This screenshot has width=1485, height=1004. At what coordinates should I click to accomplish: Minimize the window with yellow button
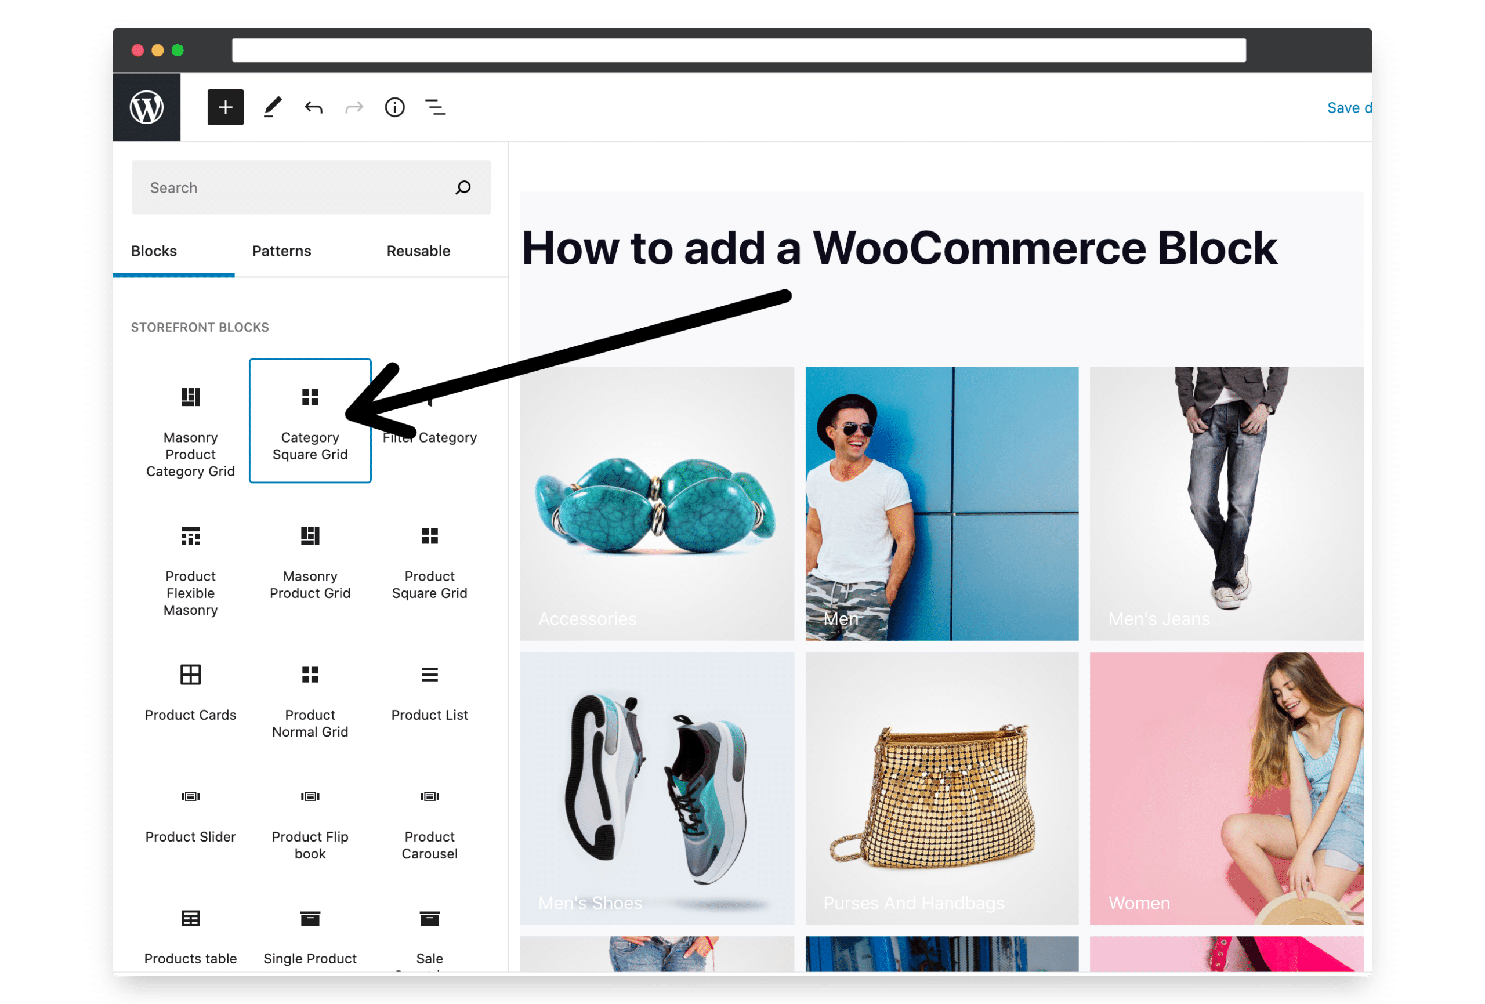tap(158, 50)
